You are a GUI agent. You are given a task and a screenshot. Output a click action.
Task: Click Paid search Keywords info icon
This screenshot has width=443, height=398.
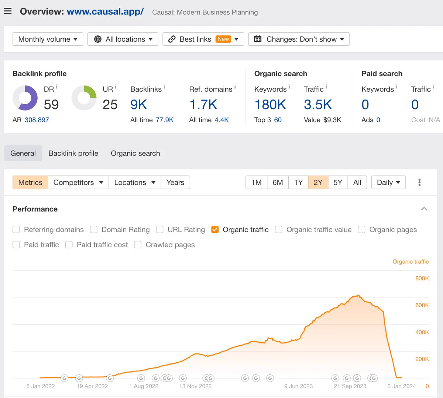pos(396,87)
